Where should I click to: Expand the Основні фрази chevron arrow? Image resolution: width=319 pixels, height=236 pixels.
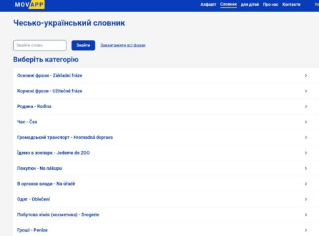(x=306, y=75)
